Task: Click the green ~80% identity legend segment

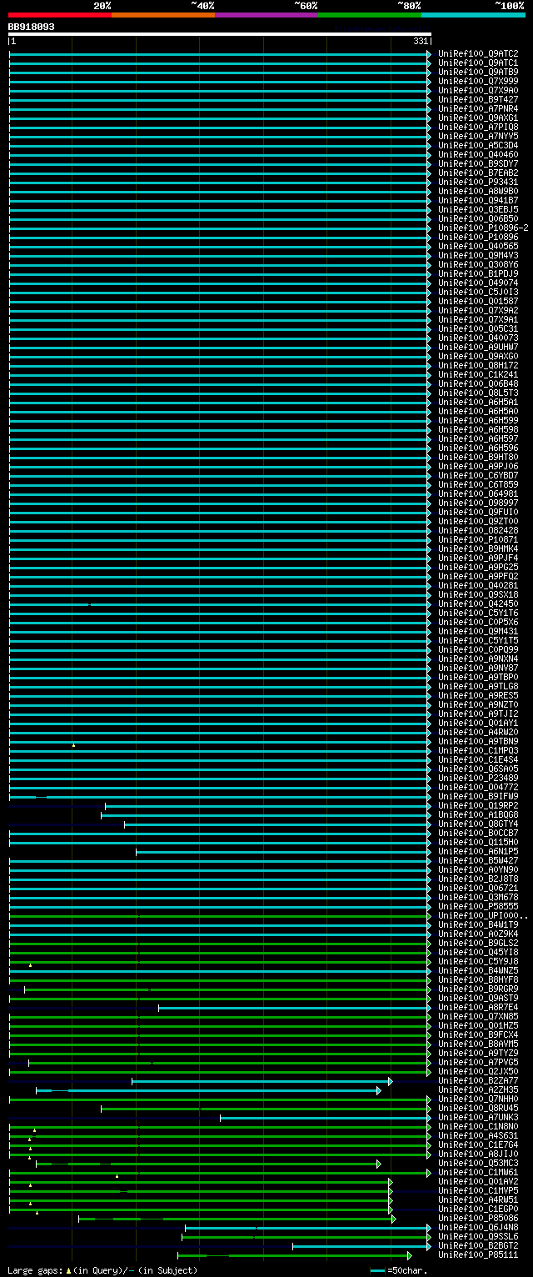Action: click(370, 15)
